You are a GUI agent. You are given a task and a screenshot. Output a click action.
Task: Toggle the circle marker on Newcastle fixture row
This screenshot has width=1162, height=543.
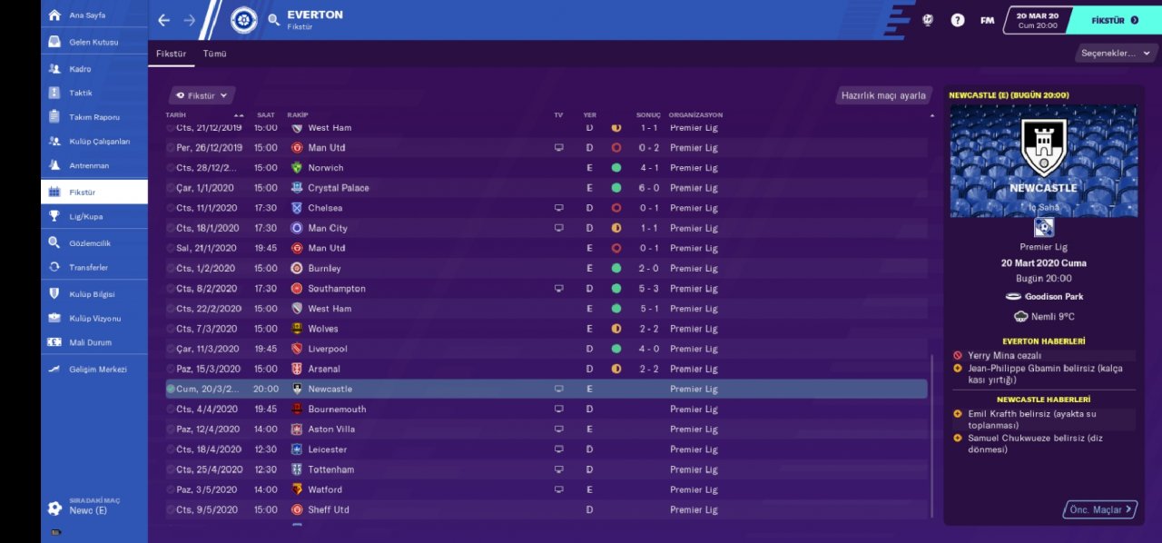click(x=171, y=389)
